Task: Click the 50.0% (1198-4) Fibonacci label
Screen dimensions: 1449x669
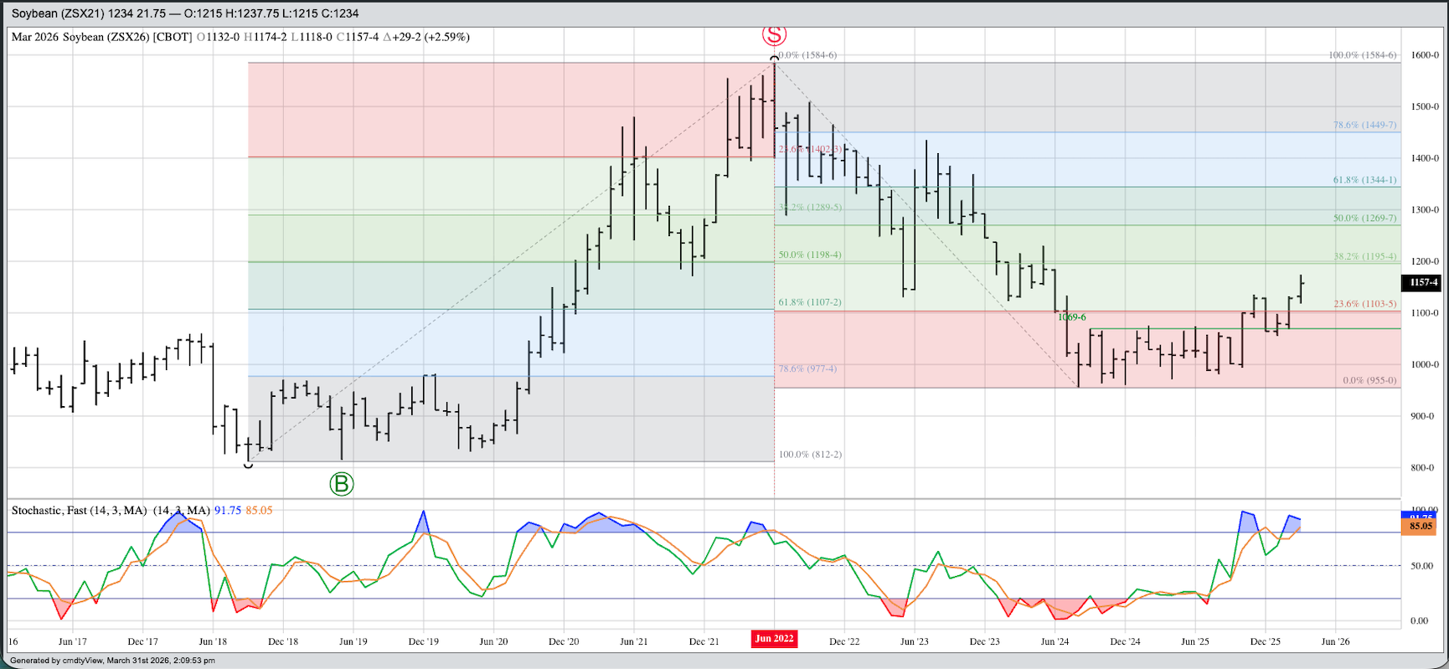Action: [x=810, y=255]
